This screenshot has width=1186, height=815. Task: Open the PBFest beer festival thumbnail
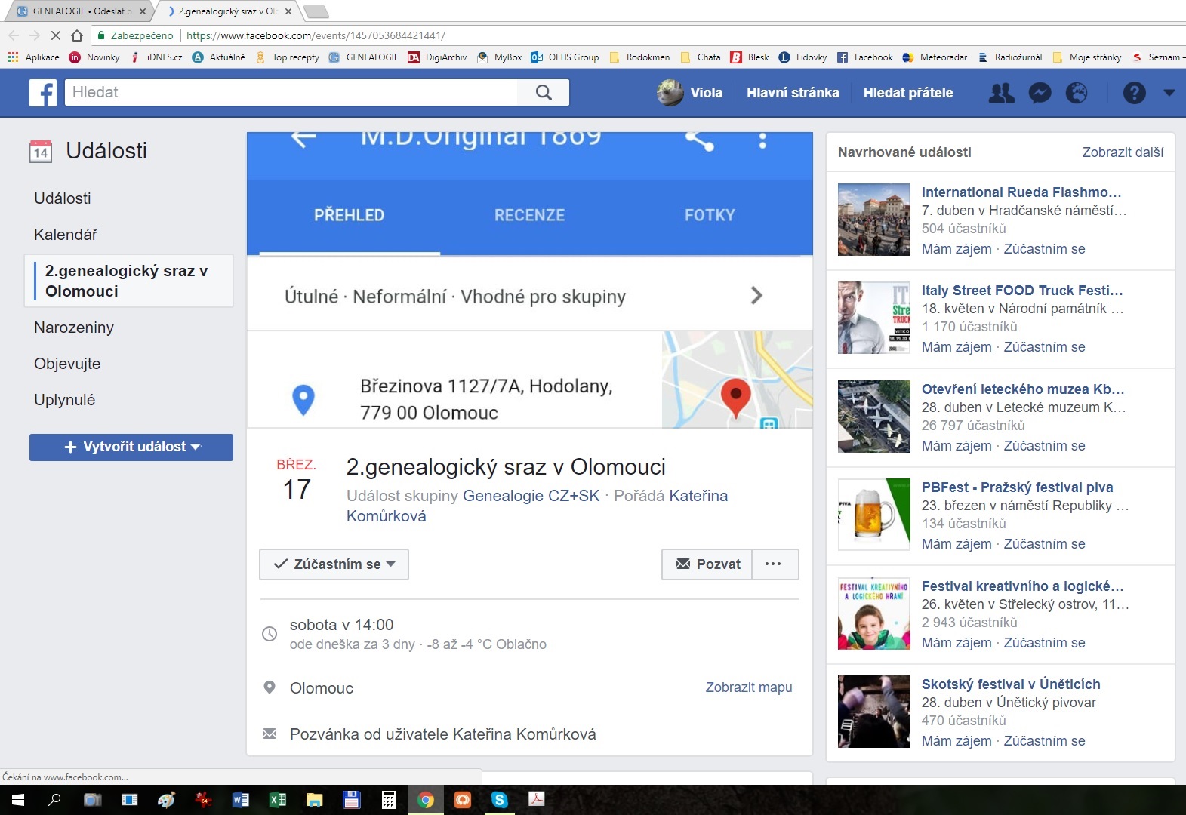click(x=873, y=515)
